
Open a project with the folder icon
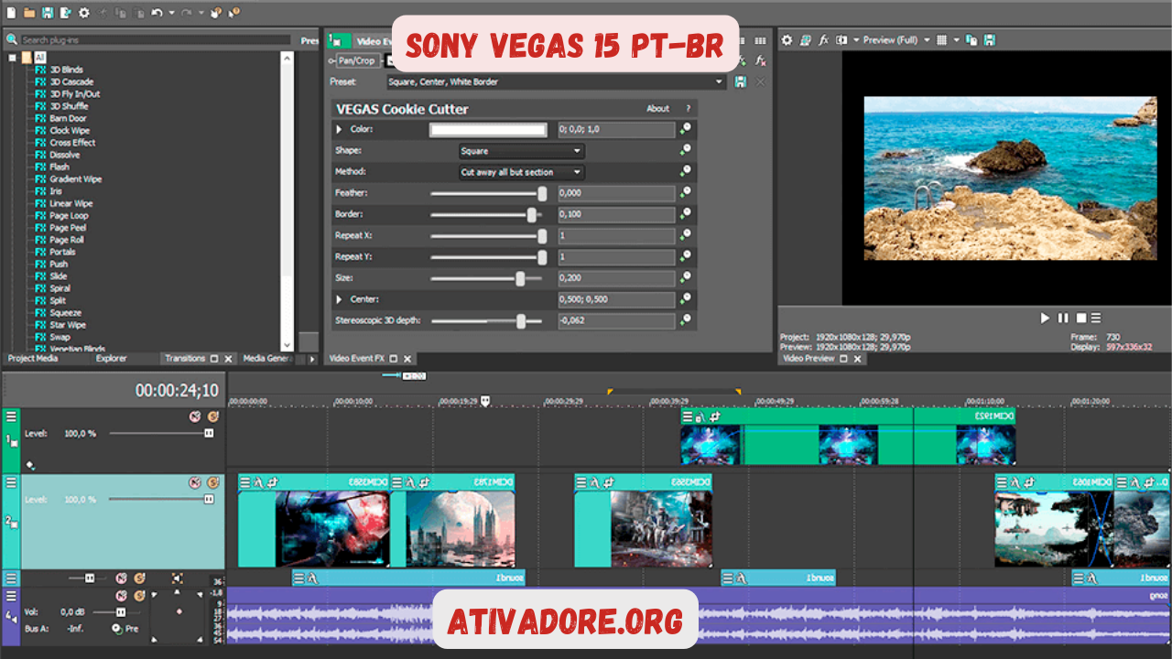click(29, 13)
